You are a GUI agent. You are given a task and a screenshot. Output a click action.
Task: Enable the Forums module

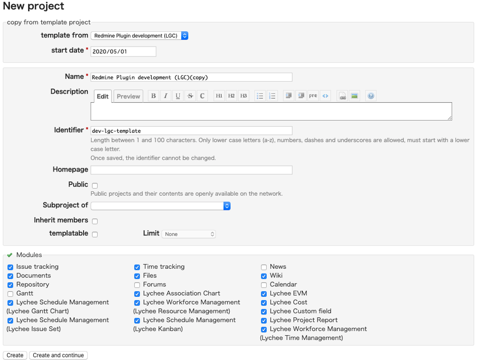coord(137,285)
